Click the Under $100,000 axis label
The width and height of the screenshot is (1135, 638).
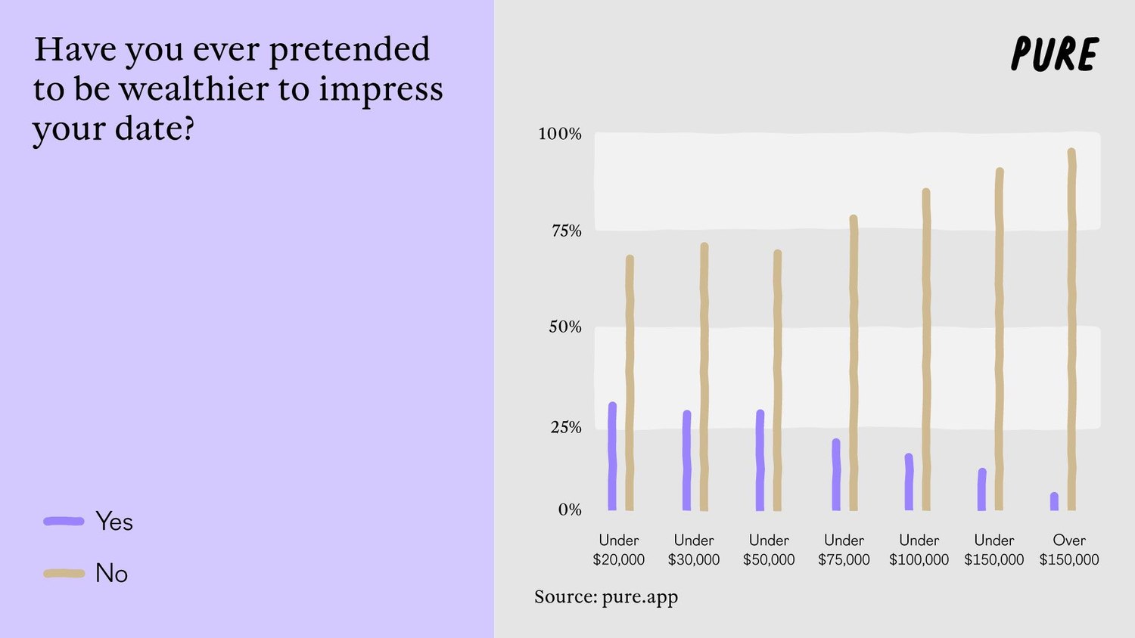tap(919, 550)
